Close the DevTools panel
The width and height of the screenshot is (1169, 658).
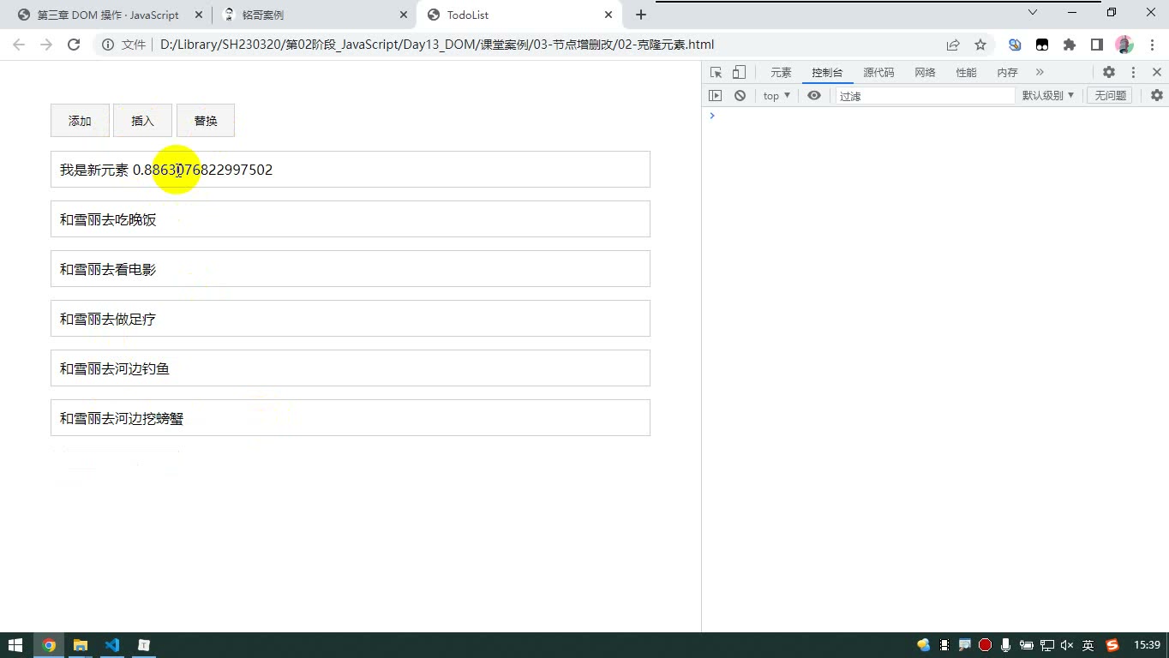click(x=1157, y=73)
